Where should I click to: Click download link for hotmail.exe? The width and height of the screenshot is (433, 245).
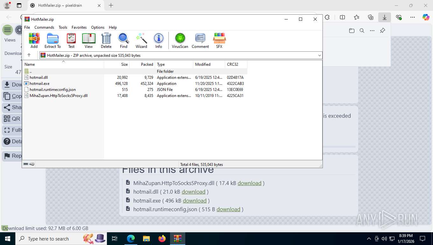click(x=195, y=201)
